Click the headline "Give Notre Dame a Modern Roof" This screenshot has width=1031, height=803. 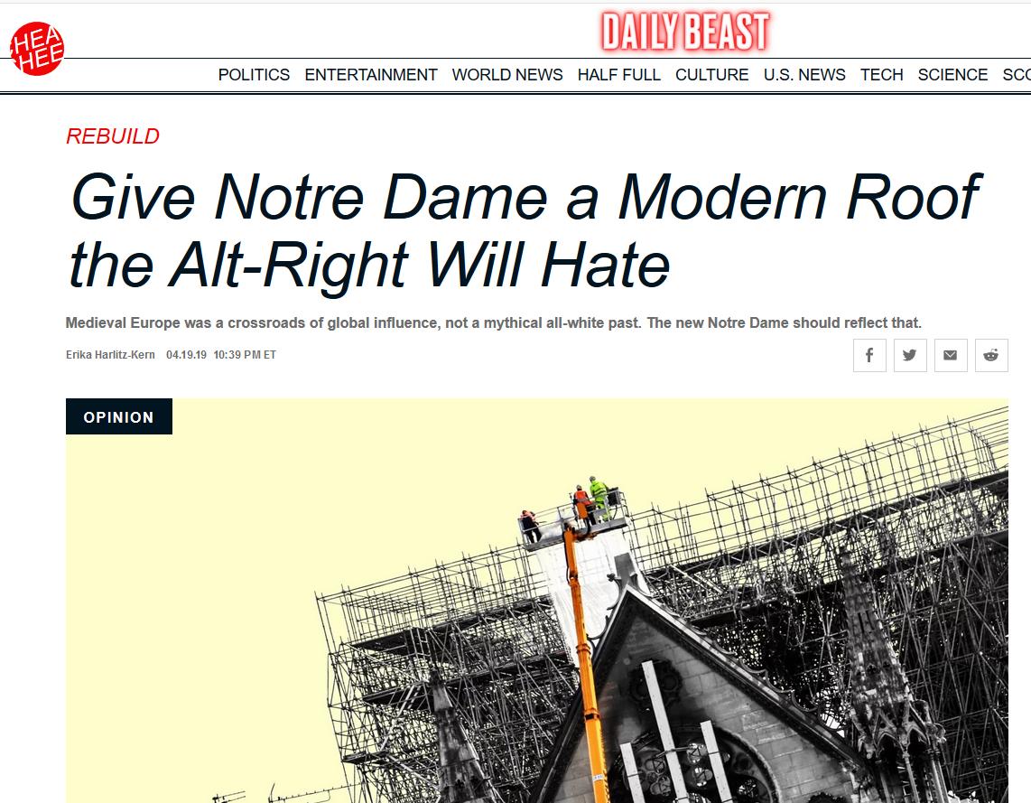[x=525, y=230]
